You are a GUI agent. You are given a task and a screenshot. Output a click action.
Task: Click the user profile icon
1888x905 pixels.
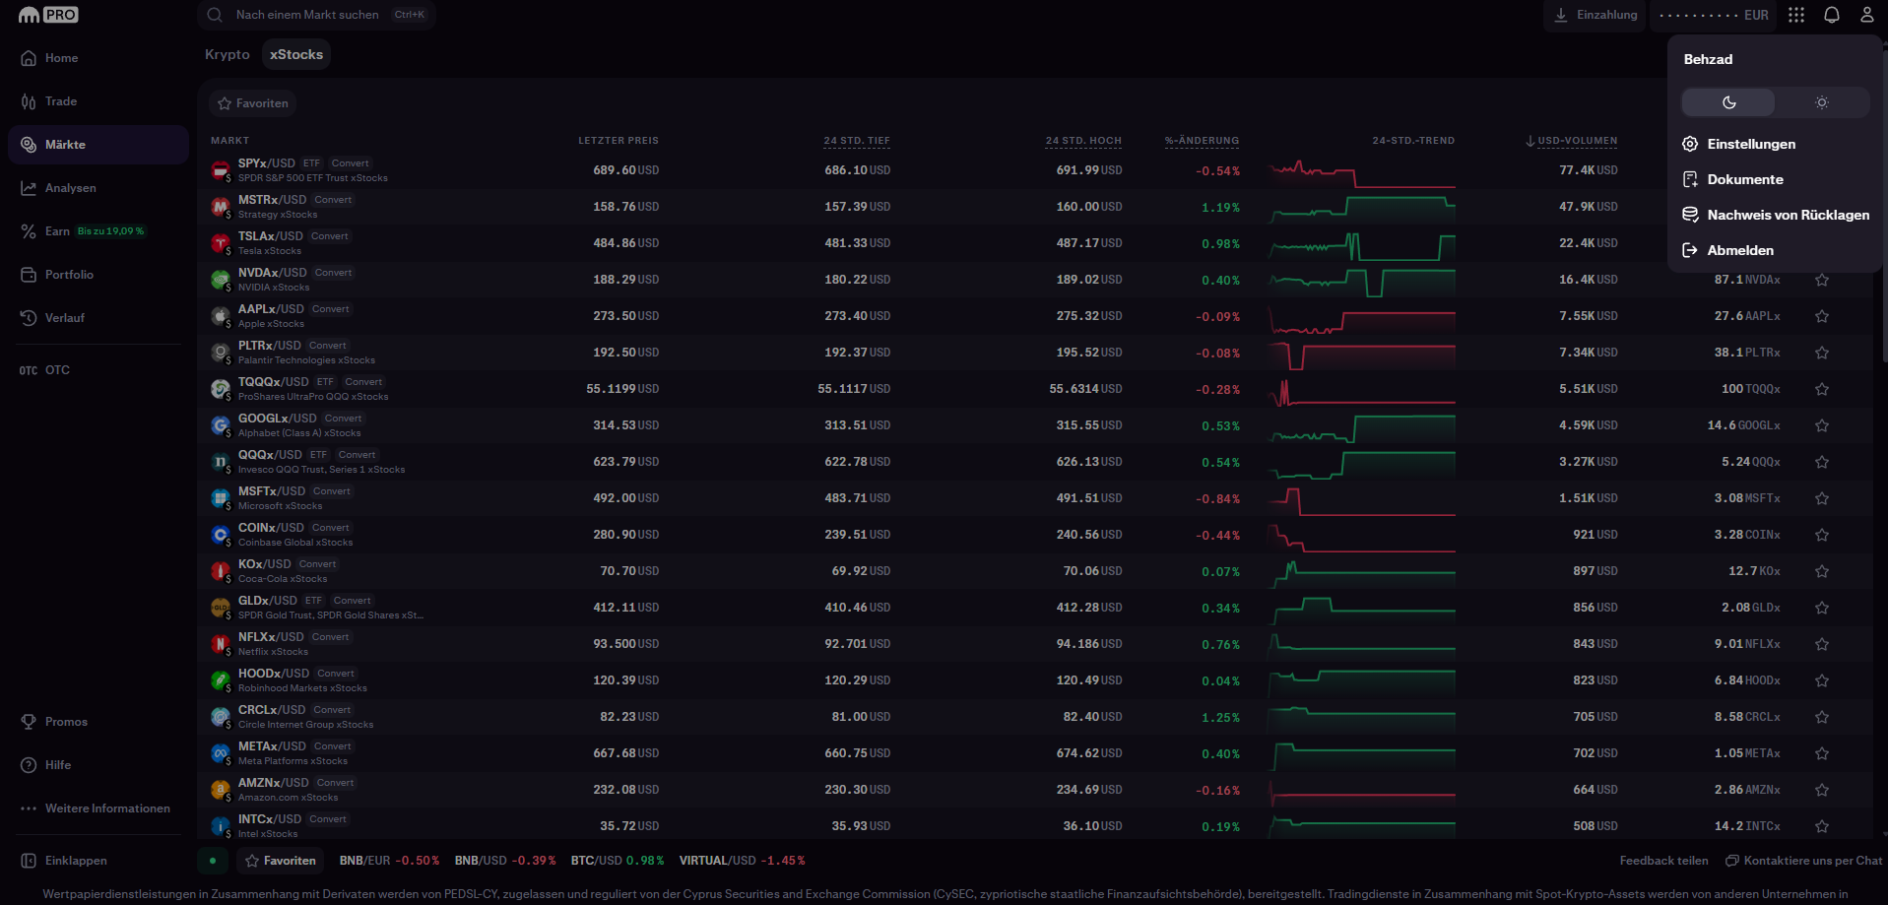click(x=1866, y=15)
